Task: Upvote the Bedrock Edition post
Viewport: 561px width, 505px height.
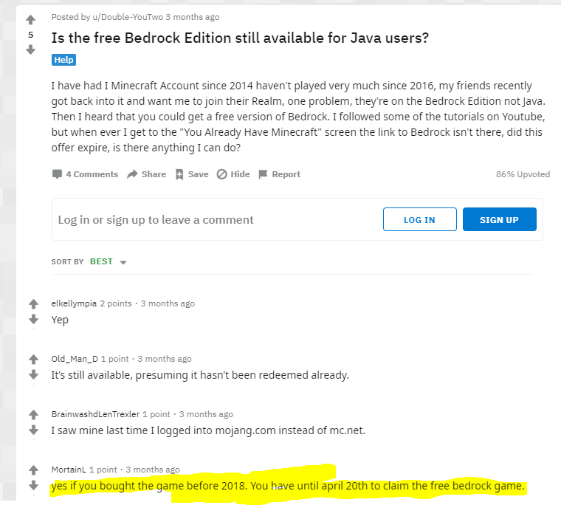Action: (x=31, y=20)
